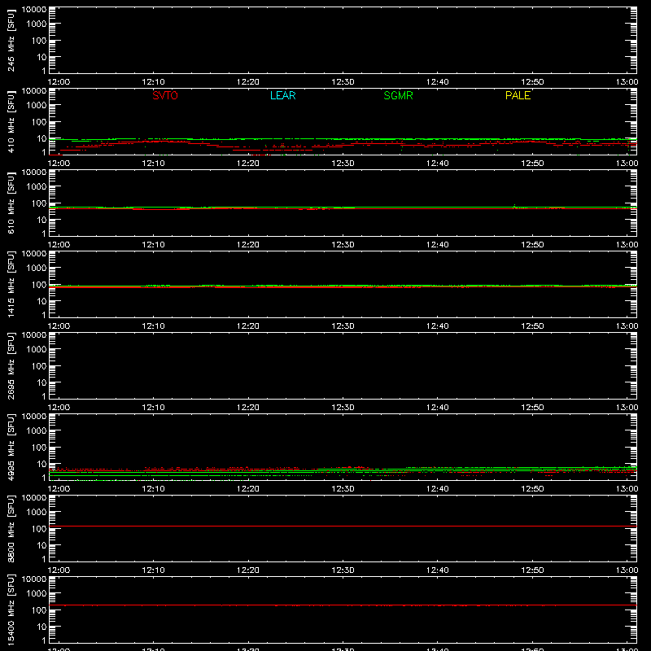
Task: Click the cyan LEAR station label
Action: [282, 95]
